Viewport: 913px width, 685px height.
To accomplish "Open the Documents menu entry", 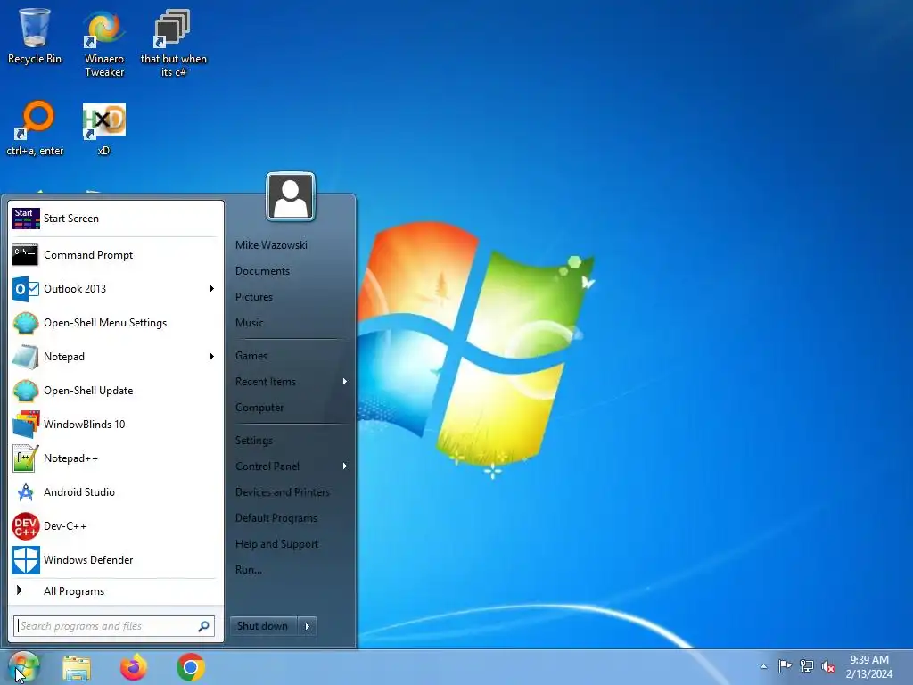I will [x=263, y=271].
